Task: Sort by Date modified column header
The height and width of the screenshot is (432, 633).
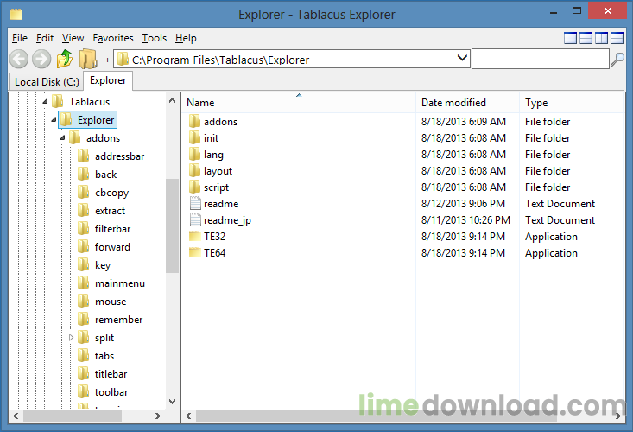Action: coord(453,103)
